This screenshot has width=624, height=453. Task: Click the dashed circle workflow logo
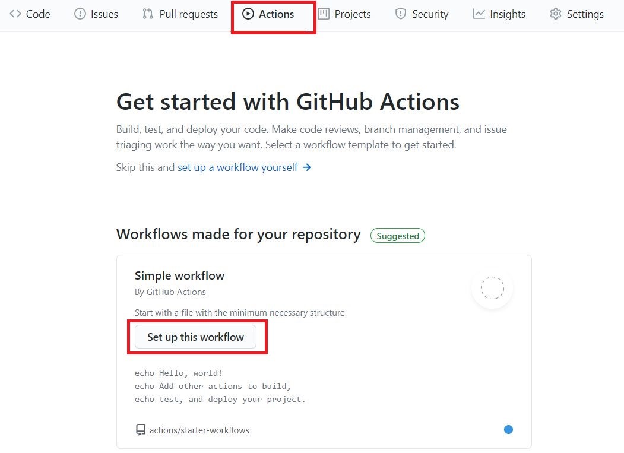492,289
